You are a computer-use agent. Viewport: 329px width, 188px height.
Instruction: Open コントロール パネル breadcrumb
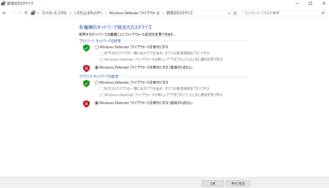pos(54,13)
